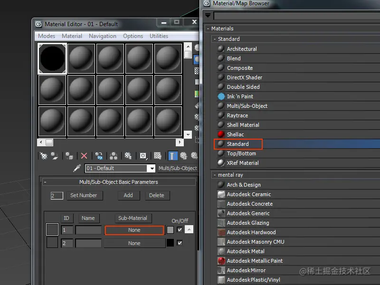Open the Navigation menu
Viewport: 380px width, 285px height.
[103, 36]
